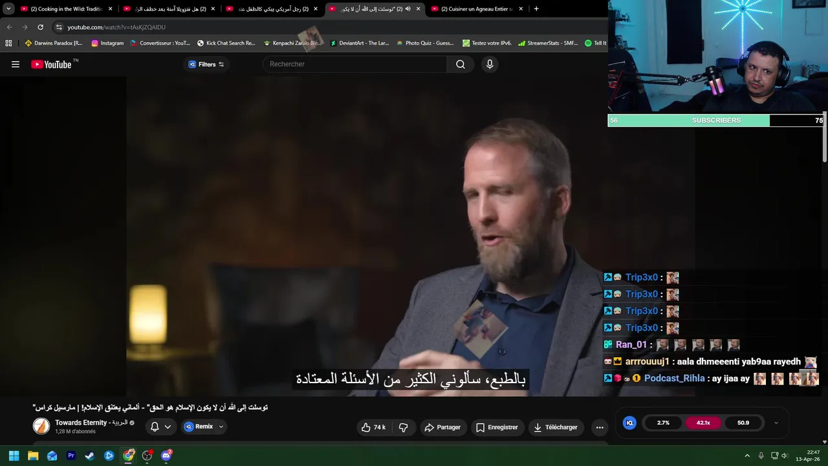Click the vidIQ Remix button
828x466 pixels.
click(199, 427)
